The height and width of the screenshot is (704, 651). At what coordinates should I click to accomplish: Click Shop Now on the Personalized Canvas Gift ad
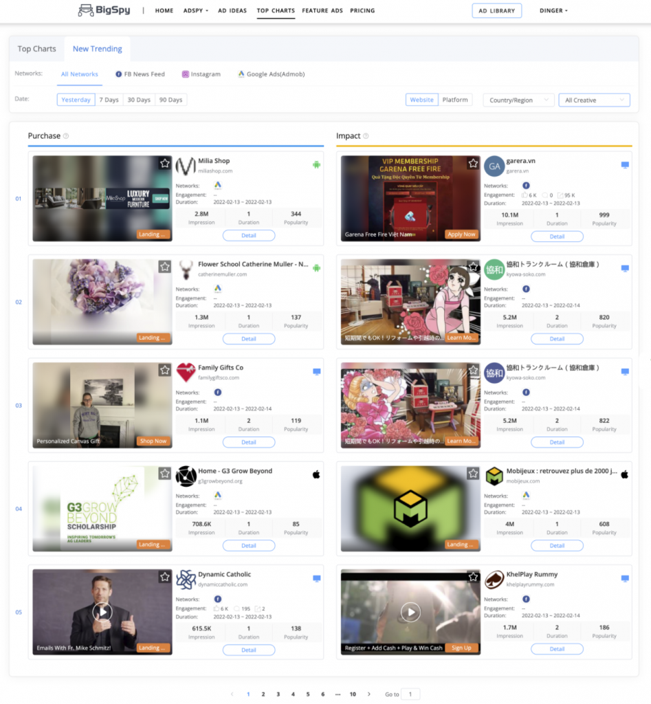(153, 441)
